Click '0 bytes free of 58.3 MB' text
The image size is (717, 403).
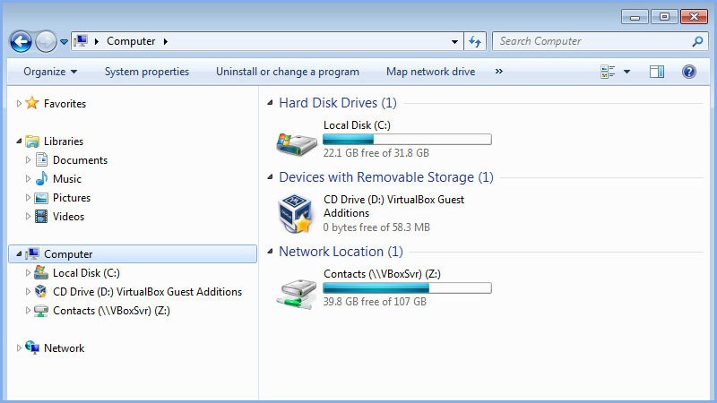pos(376,227)
